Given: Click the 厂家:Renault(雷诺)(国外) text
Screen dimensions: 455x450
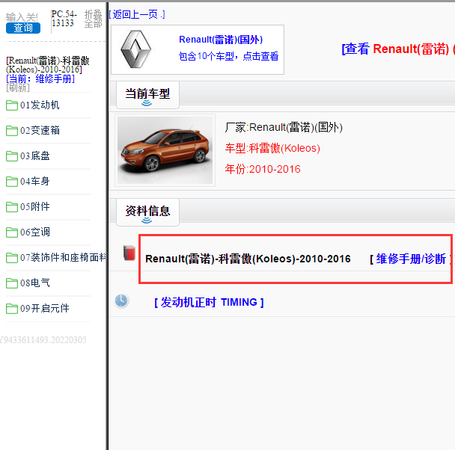Looking at the screenshot, I should coord(284,128).
